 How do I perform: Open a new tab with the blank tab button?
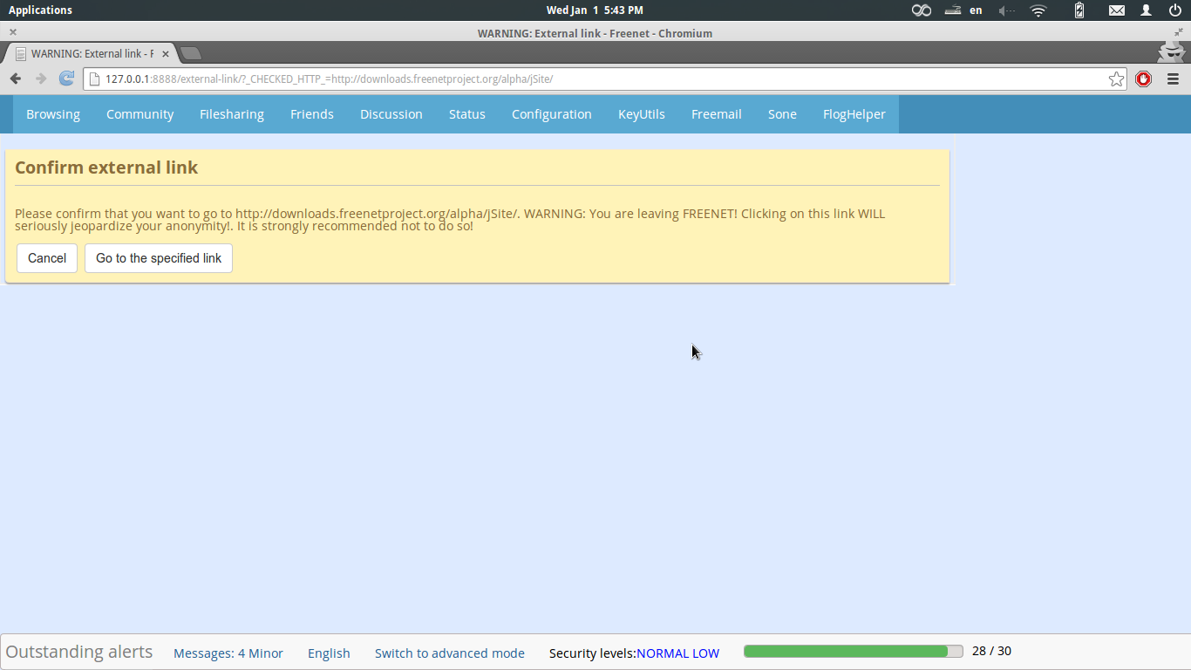[x=190, y=53]
